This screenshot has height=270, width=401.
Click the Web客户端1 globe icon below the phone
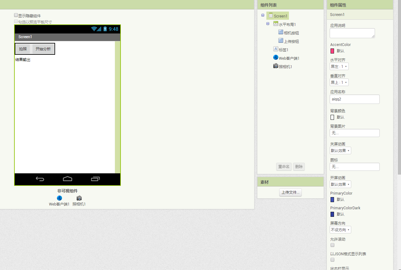coord(59,198)
